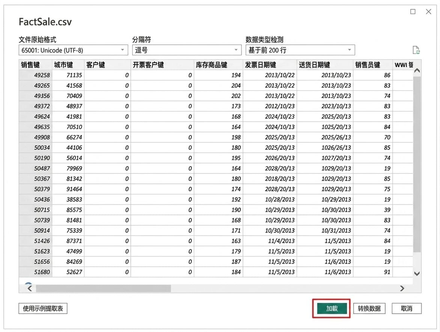Click the vertical scrollbar up arrow
The height and width of the screenshot is (332, 440).
417,71
